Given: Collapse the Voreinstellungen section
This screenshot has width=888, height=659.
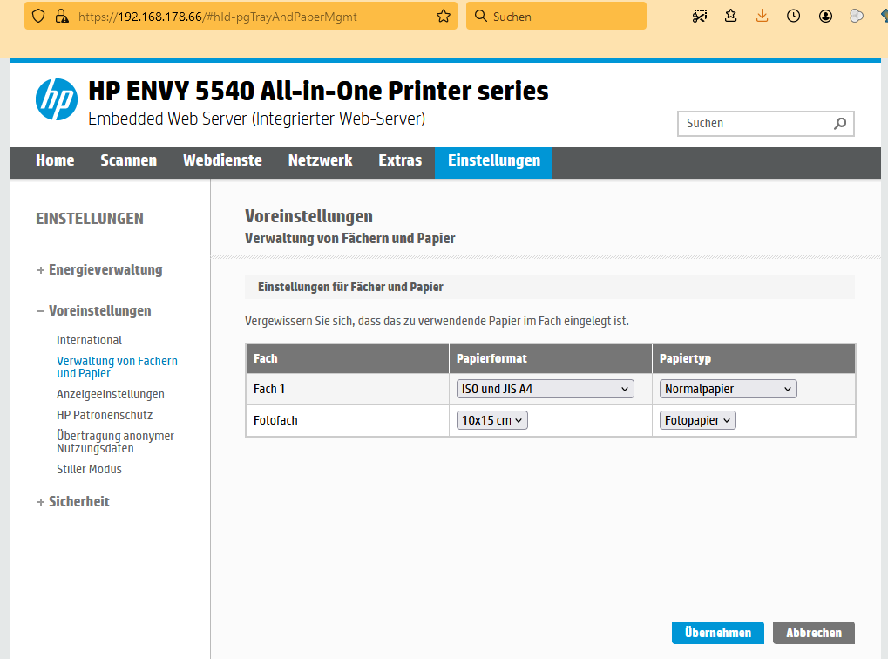Looking at the screenshot, I should (x=94, y=310).
